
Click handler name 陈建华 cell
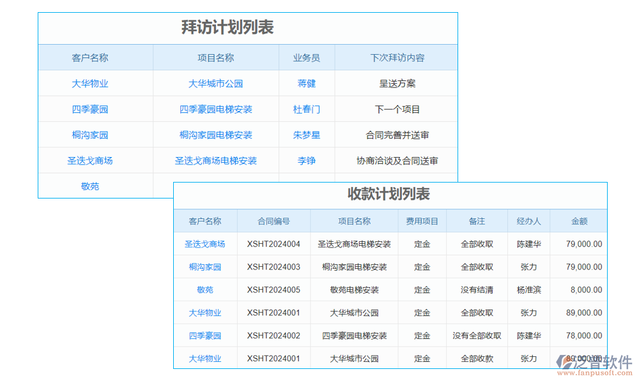(x=528, y=244)
